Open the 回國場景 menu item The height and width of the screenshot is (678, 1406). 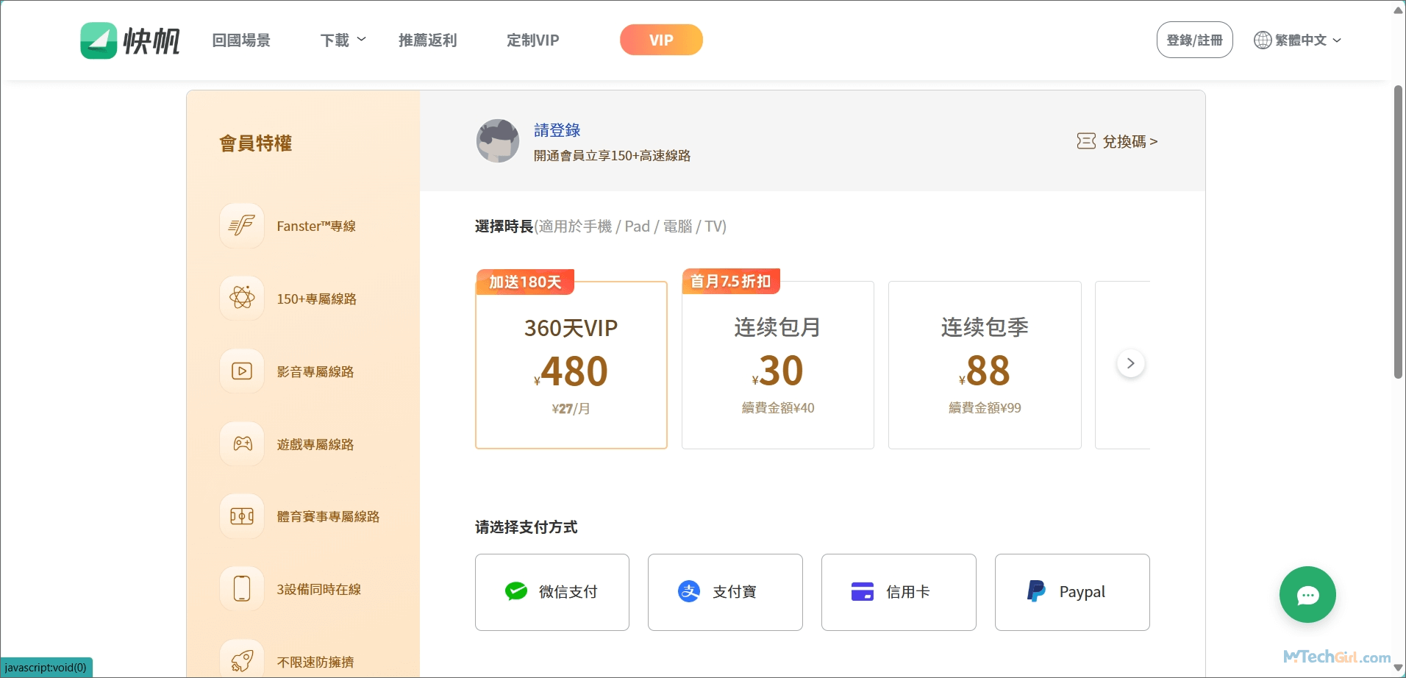pyautogui.click(x=241, y=40)
